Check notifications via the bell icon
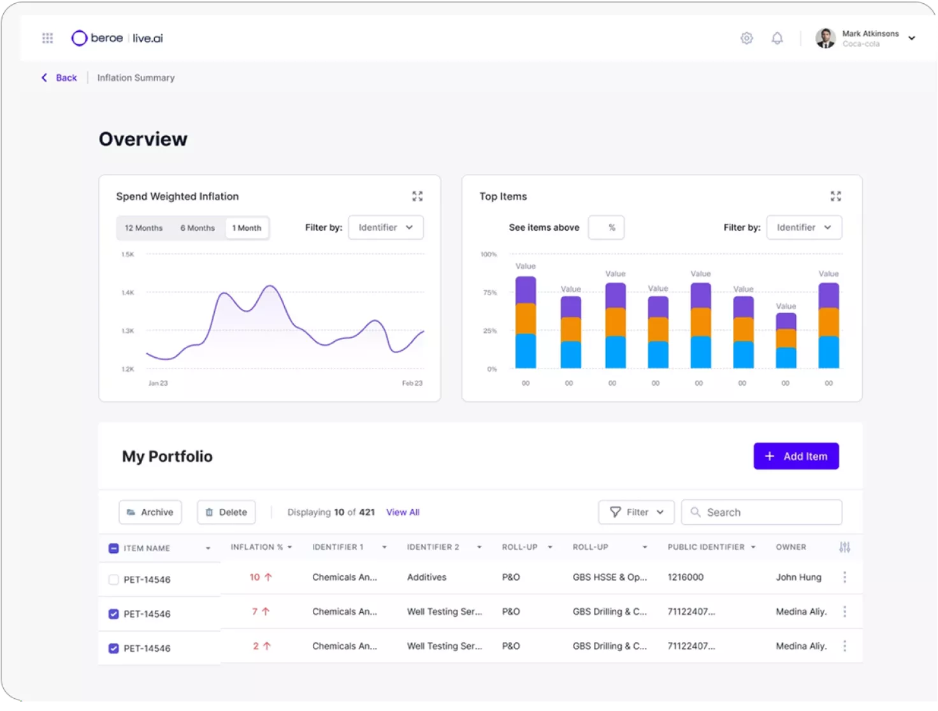Screen dimensions: 938x711 pos(777,38)
